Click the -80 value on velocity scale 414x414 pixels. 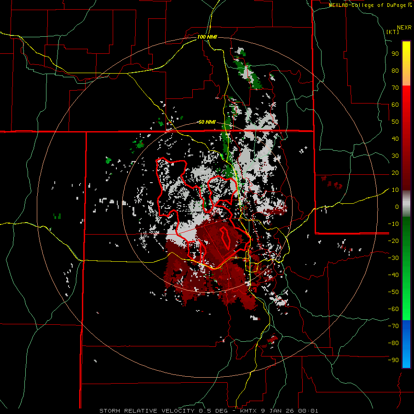click(393, 343)
